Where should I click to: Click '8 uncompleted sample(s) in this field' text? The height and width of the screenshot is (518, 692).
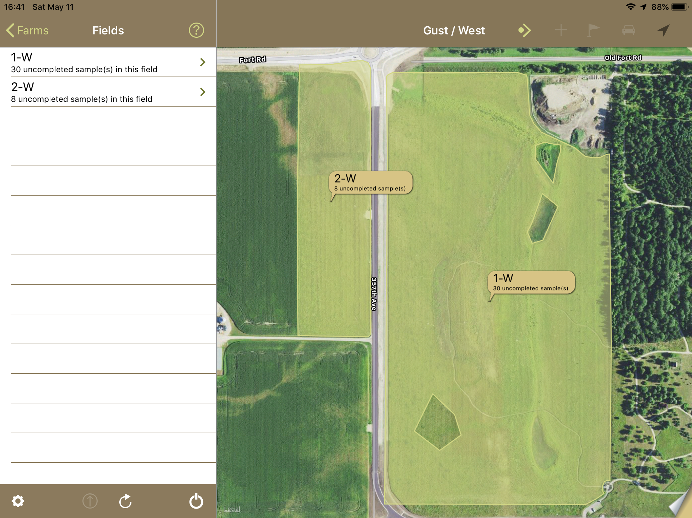point(81,99)
